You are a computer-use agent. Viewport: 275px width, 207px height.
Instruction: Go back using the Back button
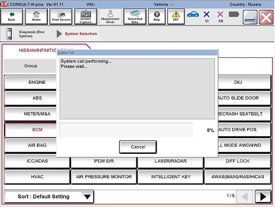(11, 17)
